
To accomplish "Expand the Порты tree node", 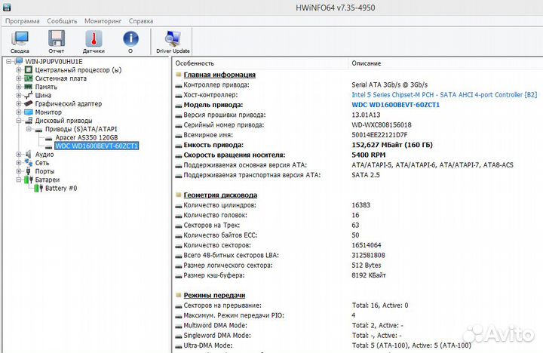I will click(x=19, y=171).
